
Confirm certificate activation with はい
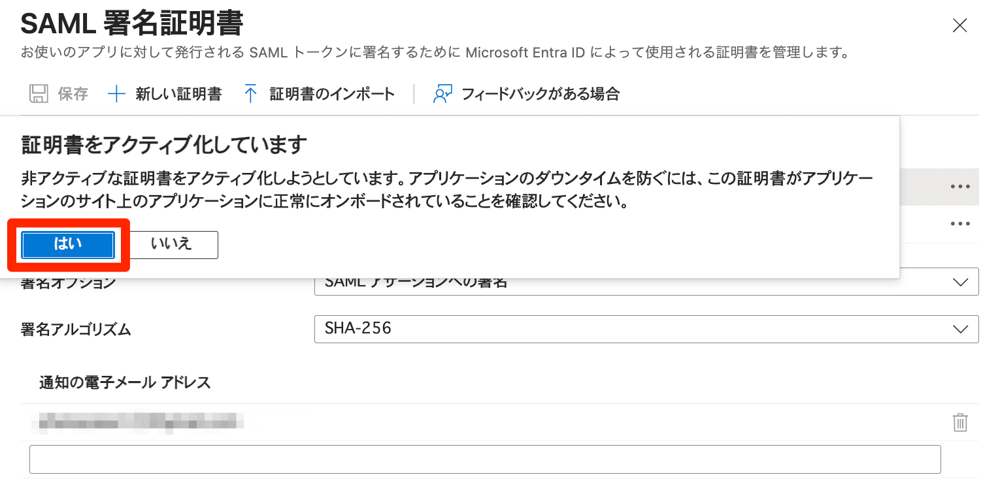point(67,245)
